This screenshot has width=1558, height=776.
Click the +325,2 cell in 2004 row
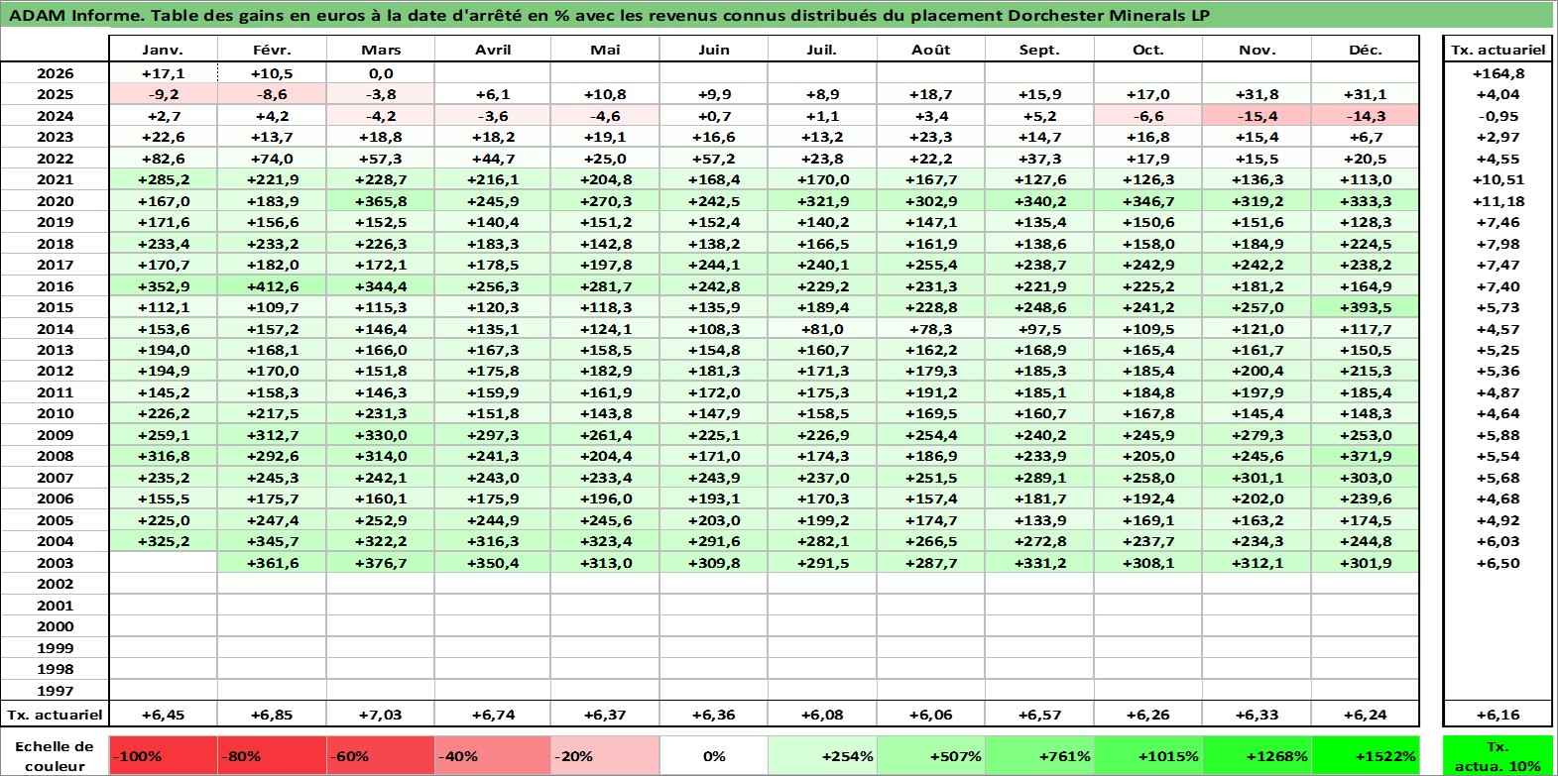pyautogui.click(x=163, y=541)
